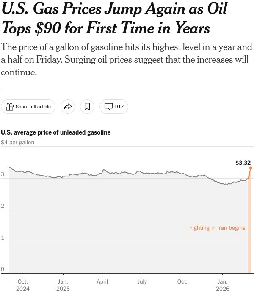
Task: Click the orange data point ending the line
Action: [250, 168]
